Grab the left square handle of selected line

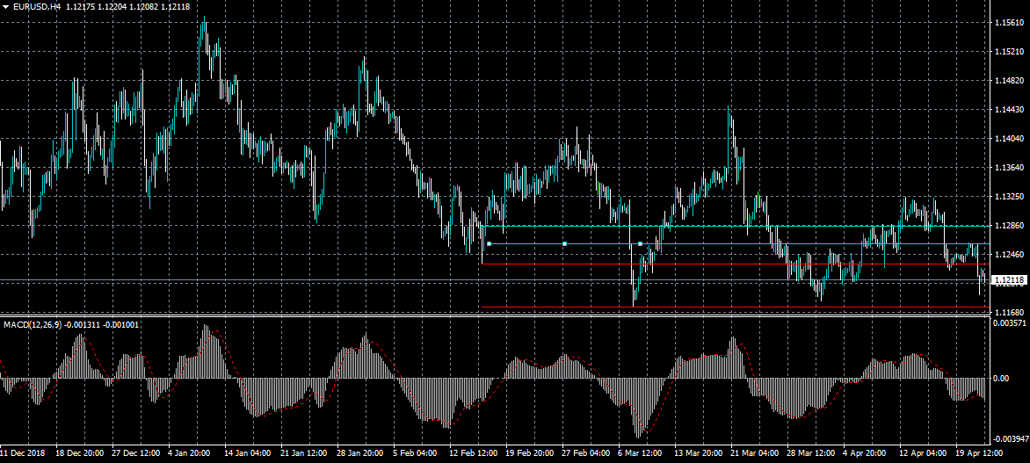(489, 243)
